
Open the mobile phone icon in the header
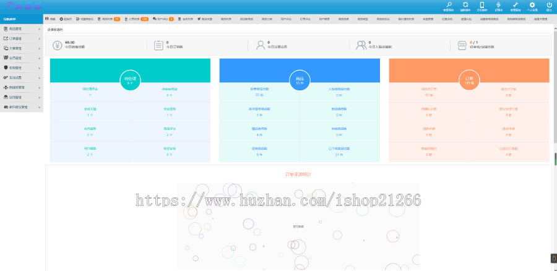click(x=482, y=4)
